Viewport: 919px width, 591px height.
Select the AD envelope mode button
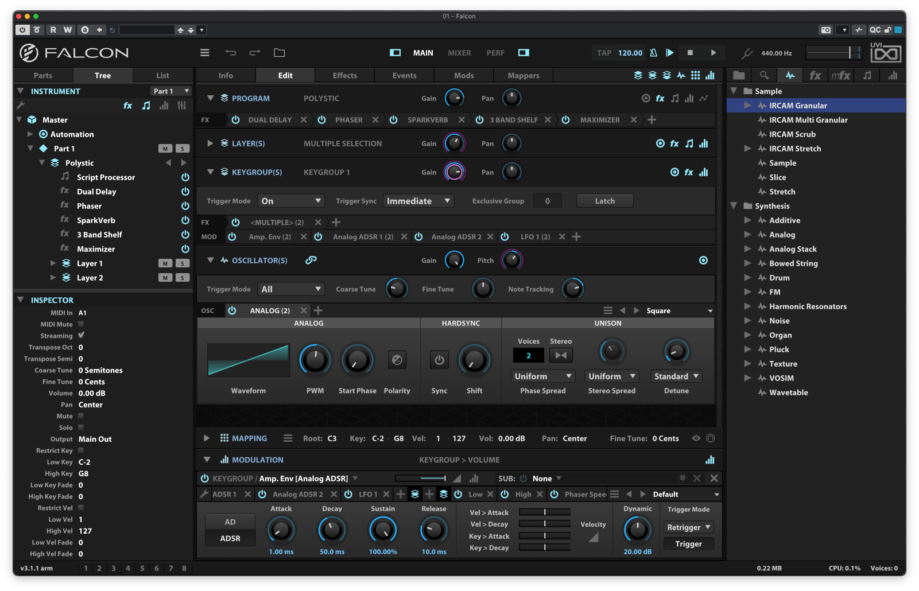click(230, 522)
